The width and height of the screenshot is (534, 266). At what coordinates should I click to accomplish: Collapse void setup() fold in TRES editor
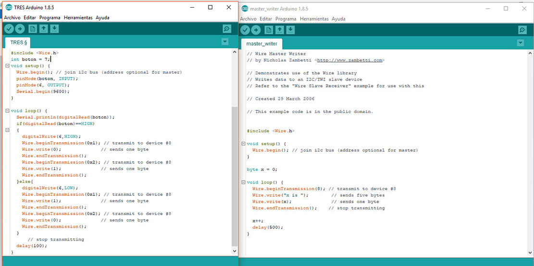point(7,66)
